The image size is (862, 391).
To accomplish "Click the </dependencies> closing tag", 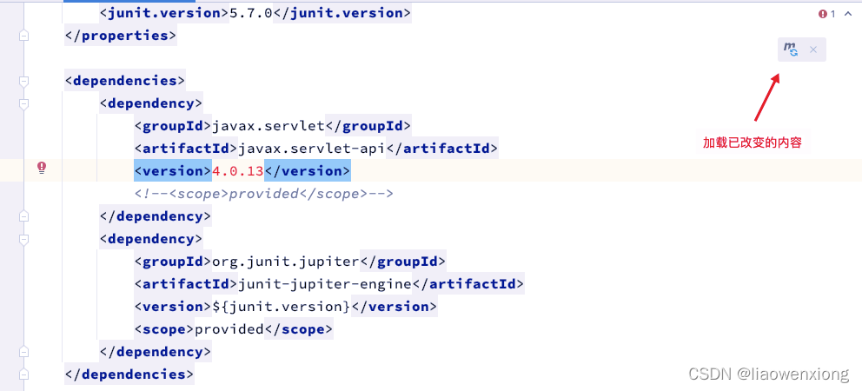I will (129, 374).
